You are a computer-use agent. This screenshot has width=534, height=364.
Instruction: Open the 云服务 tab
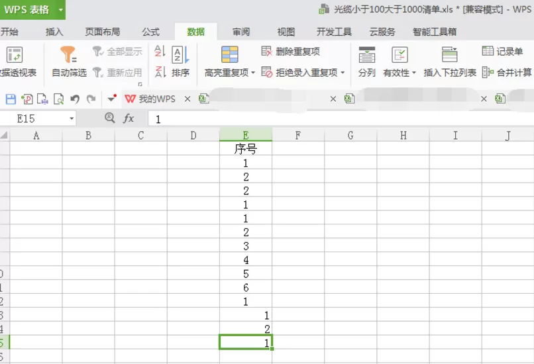pos(382,32)
